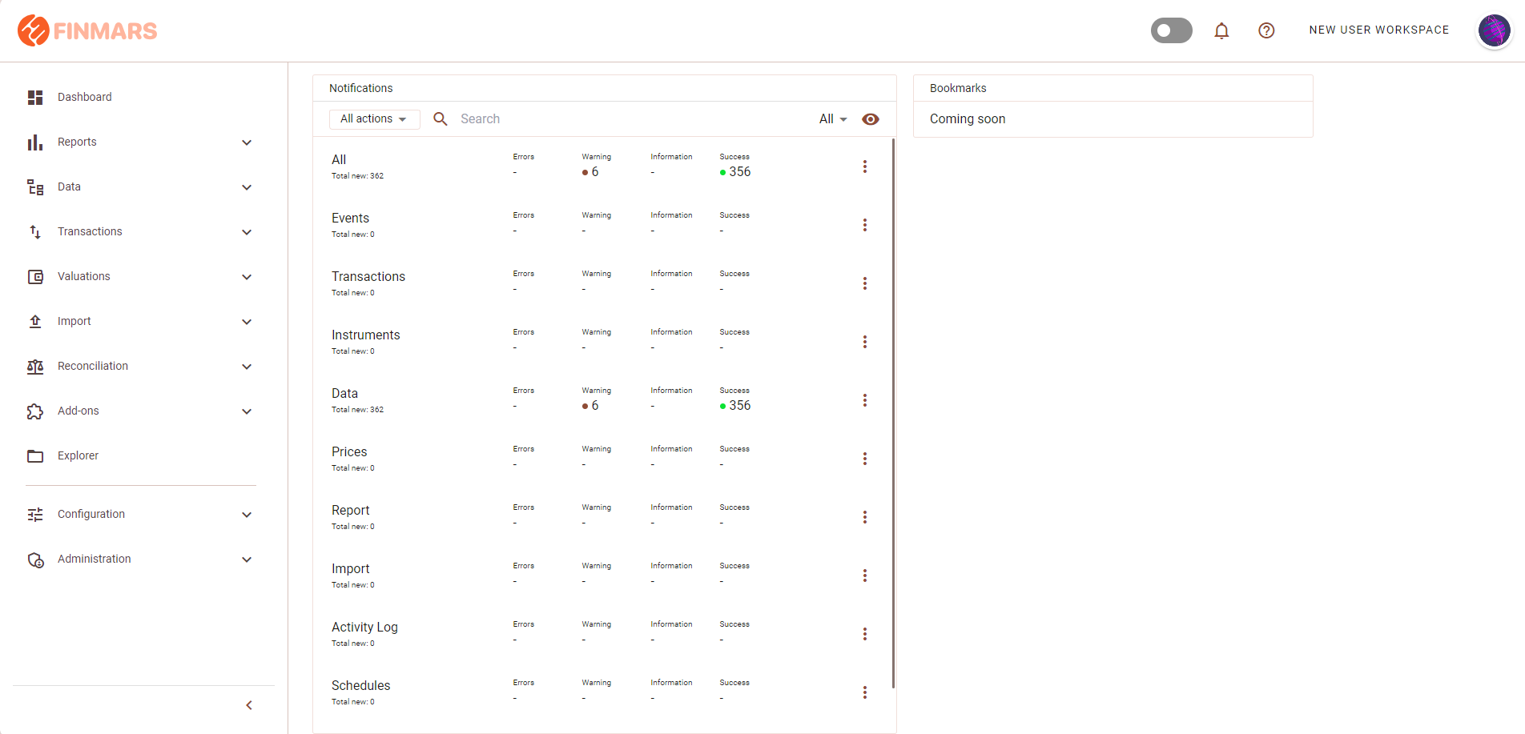The image size is (1525, 734).
Task: Click the Report notification category
Action: (x=350, y=511)
